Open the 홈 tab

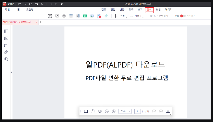(x=18, y=10)
